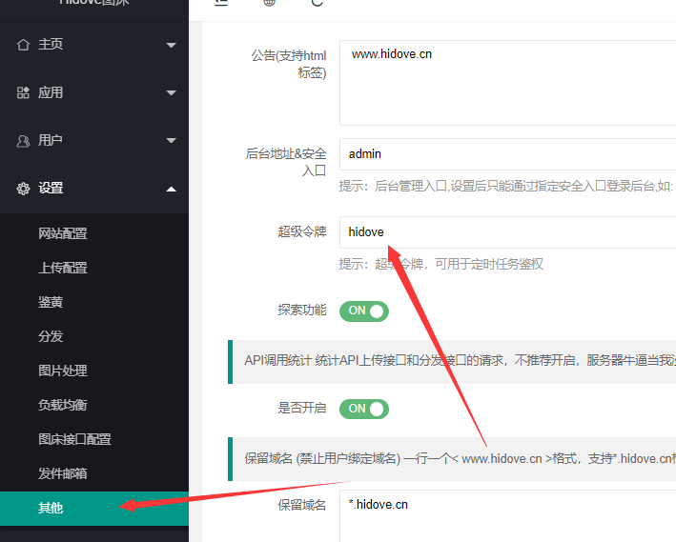The width and height of the screenshot is (676, 542).
Task: Click the 公告(支持html标签) label
Action: 289,64
